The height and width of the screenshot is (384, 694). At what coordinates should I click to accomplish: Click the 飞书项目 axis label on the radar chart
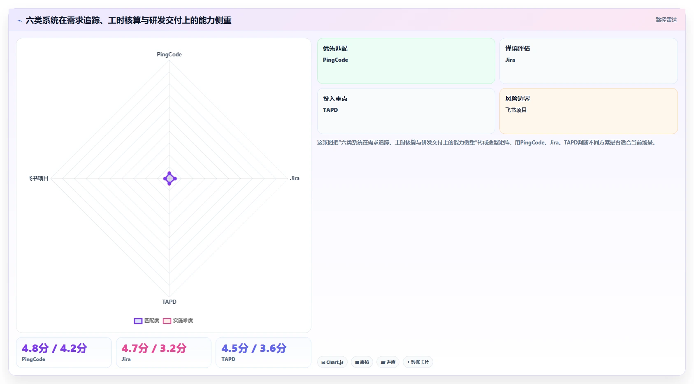point(38,178)
